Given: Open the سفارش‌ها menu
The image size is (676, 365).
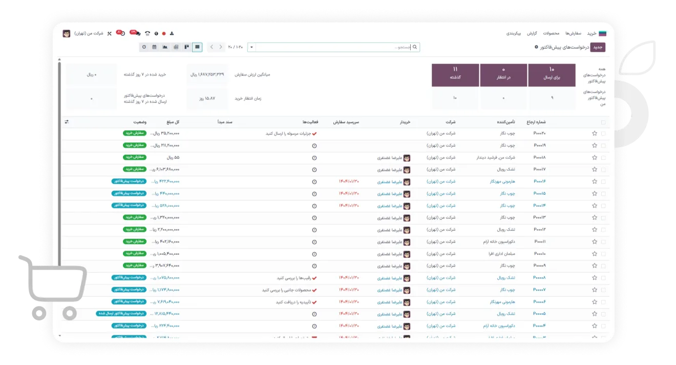Looking at the screenshot, I should [573, 33].
